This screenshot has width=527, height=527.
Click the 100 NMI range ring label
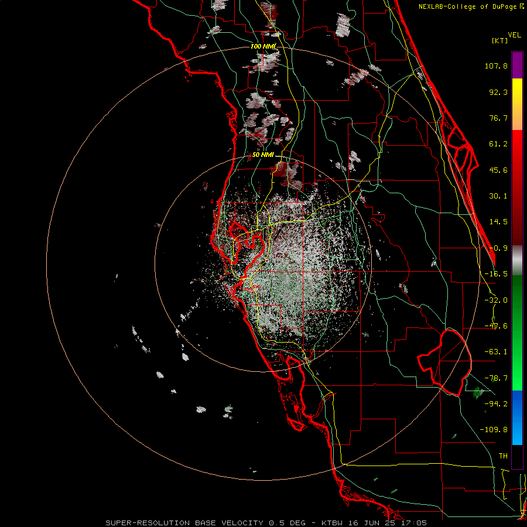pyautogui.click(x=263, y=46)
